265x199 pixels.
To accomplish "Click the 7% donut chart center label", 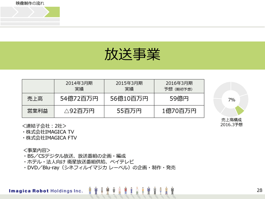I will click(x=231, y=100).
